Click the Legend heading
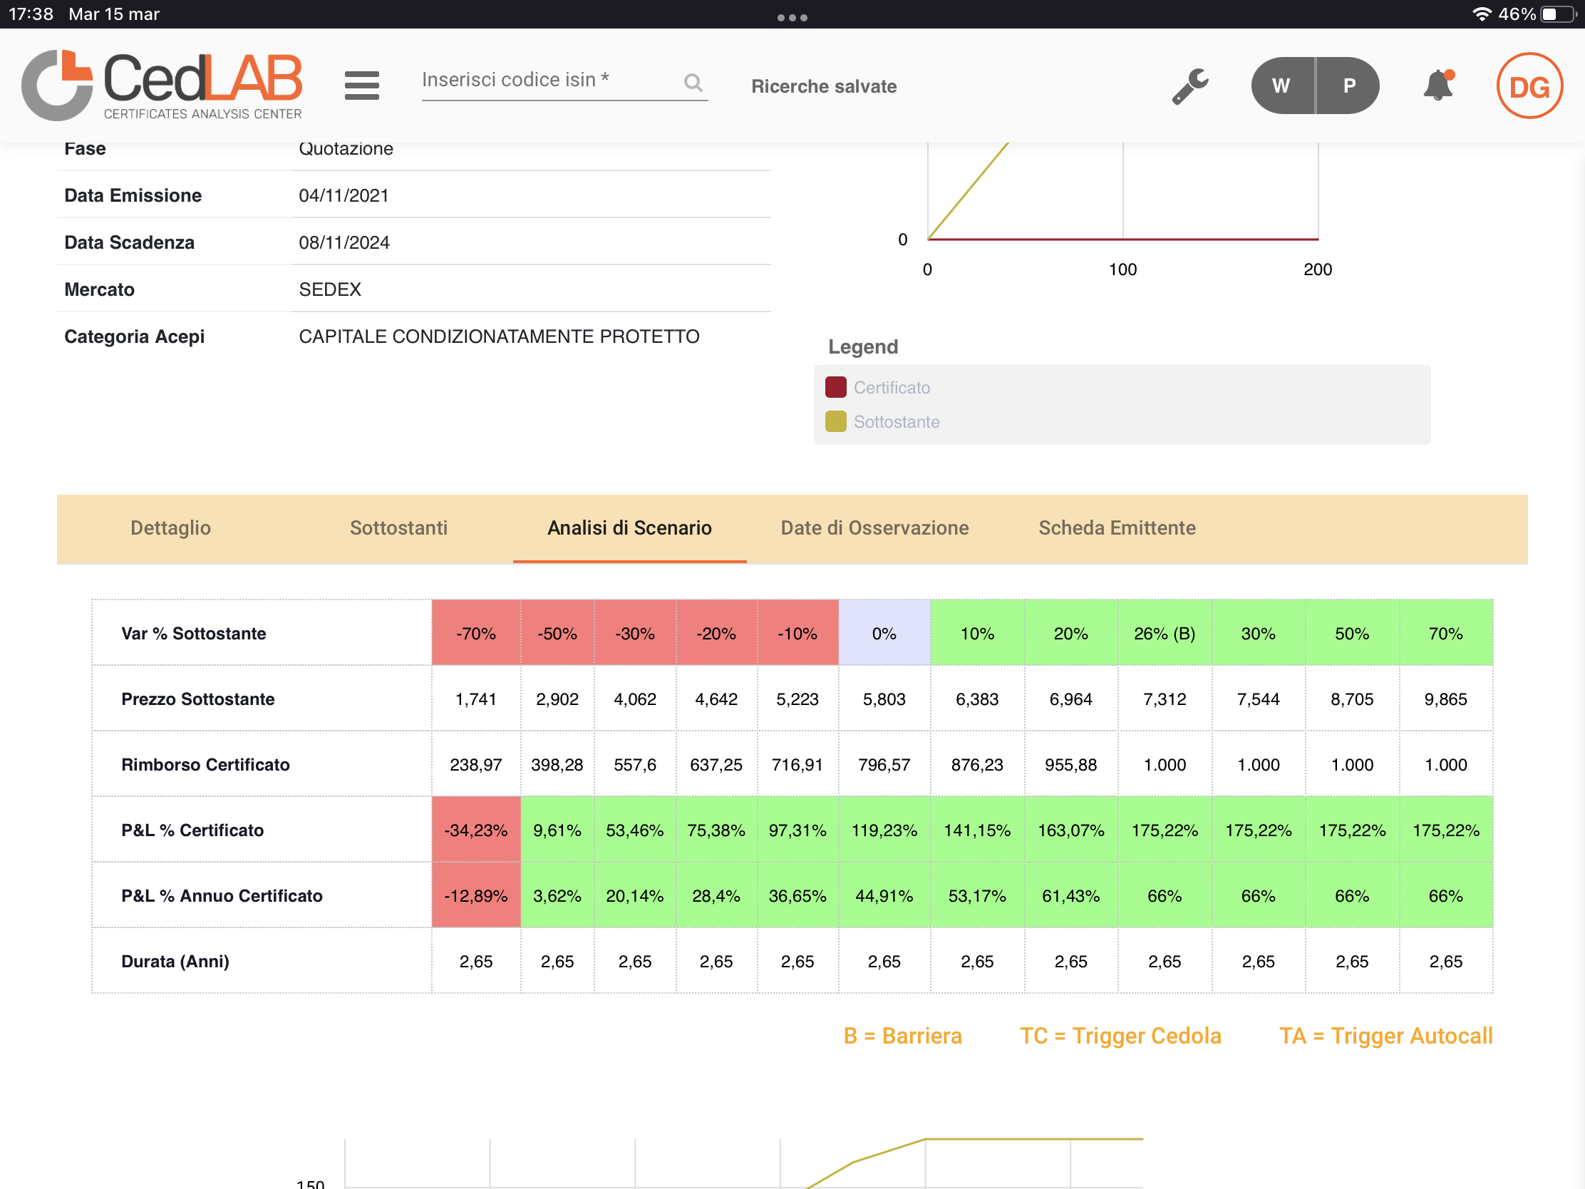This screenshot has width=1585, height=1189. (x=863, y=347)
